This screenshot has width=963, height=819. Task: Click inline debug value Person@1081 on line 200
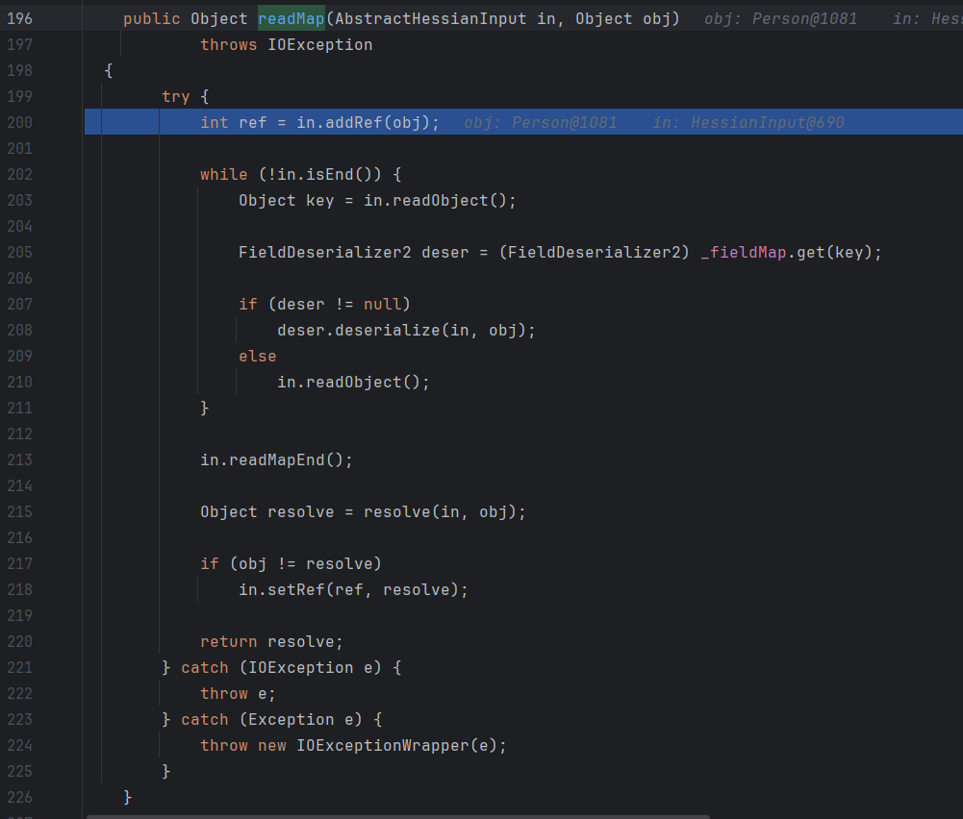[564, 122]
